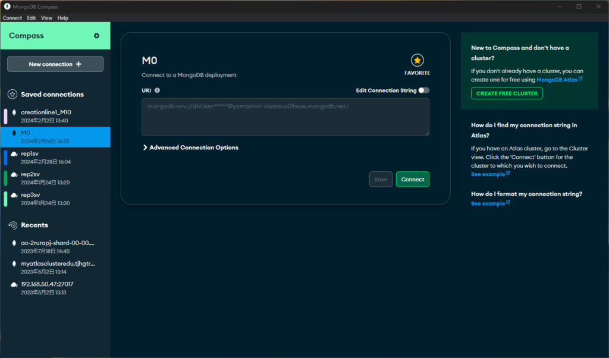This screenshot has height=358, width=609.
Task: Select saved connection rep1sv
Action: click(x=55, y=158)
